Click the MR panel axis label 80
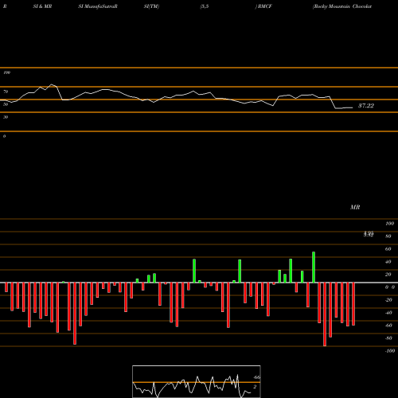Screen dimensions: 398x398 (x=388, y=236)
